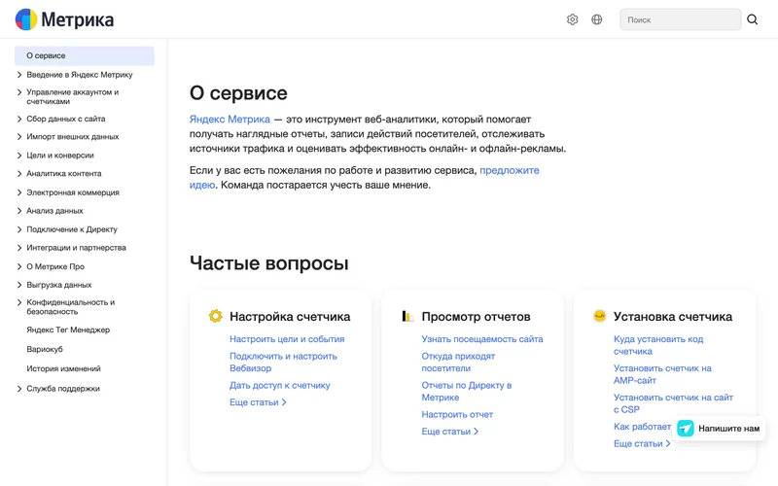Viewport: 778px width, 486px height.
Task: Expand Управление аккаунтом и счетчиками chevron
Action: pos(19,92)
